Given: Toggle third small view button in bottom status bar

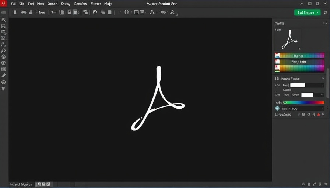Looking at the screenshot, I should [48, 184].
